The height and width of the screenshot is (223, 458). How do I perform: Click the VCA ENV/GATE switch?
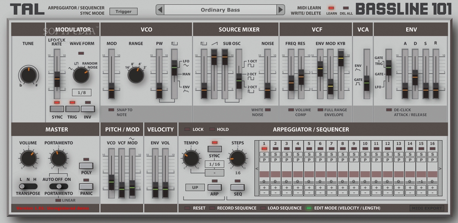[x=367, y=83]
